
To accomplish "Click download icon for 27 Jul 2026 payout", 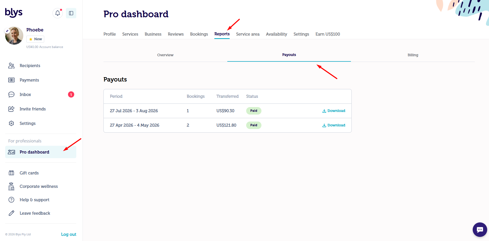I will (324, 111).
